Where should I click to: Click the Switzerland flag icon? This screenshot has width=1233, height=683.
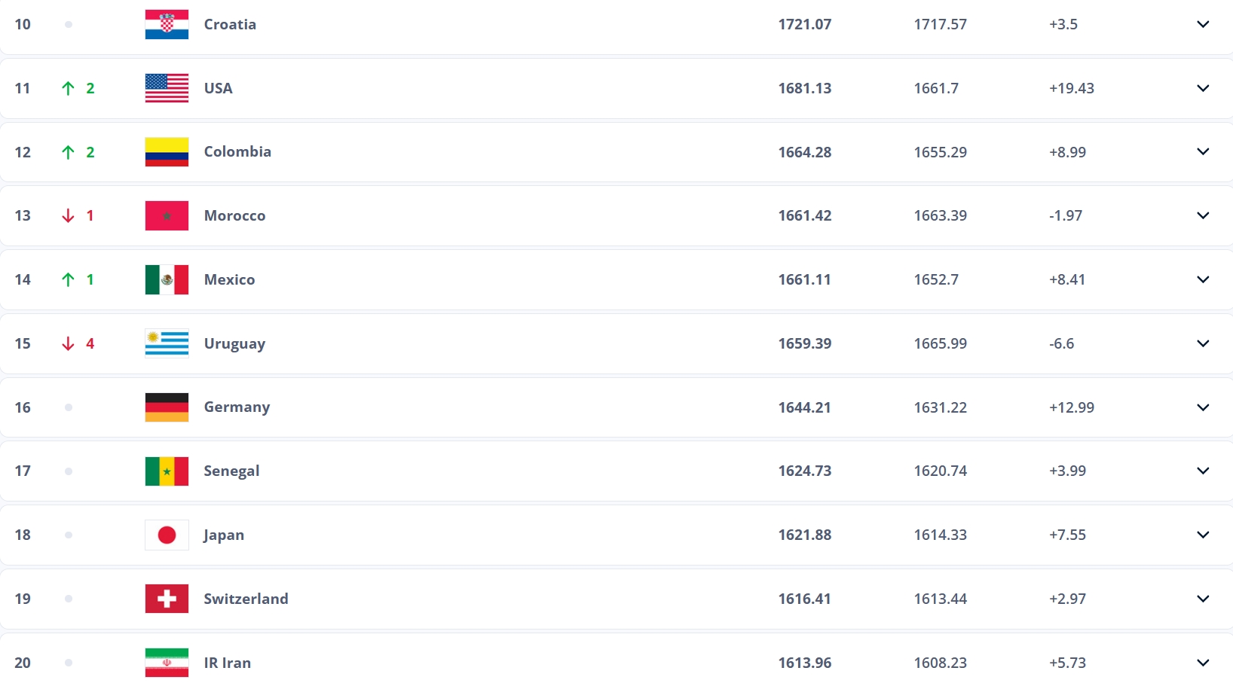tap(167, 599)
